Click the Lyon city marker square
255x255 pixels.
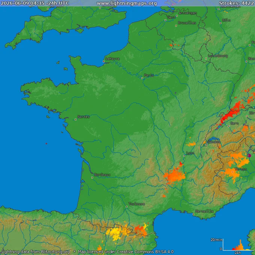click(184, 156)
